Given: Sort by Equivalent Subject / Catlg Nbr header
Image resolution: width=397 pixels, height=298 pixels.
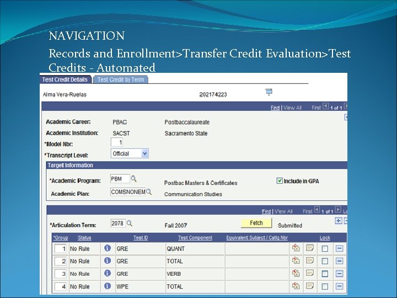Looking at the screenshot, I should click(x=257, y=238).
